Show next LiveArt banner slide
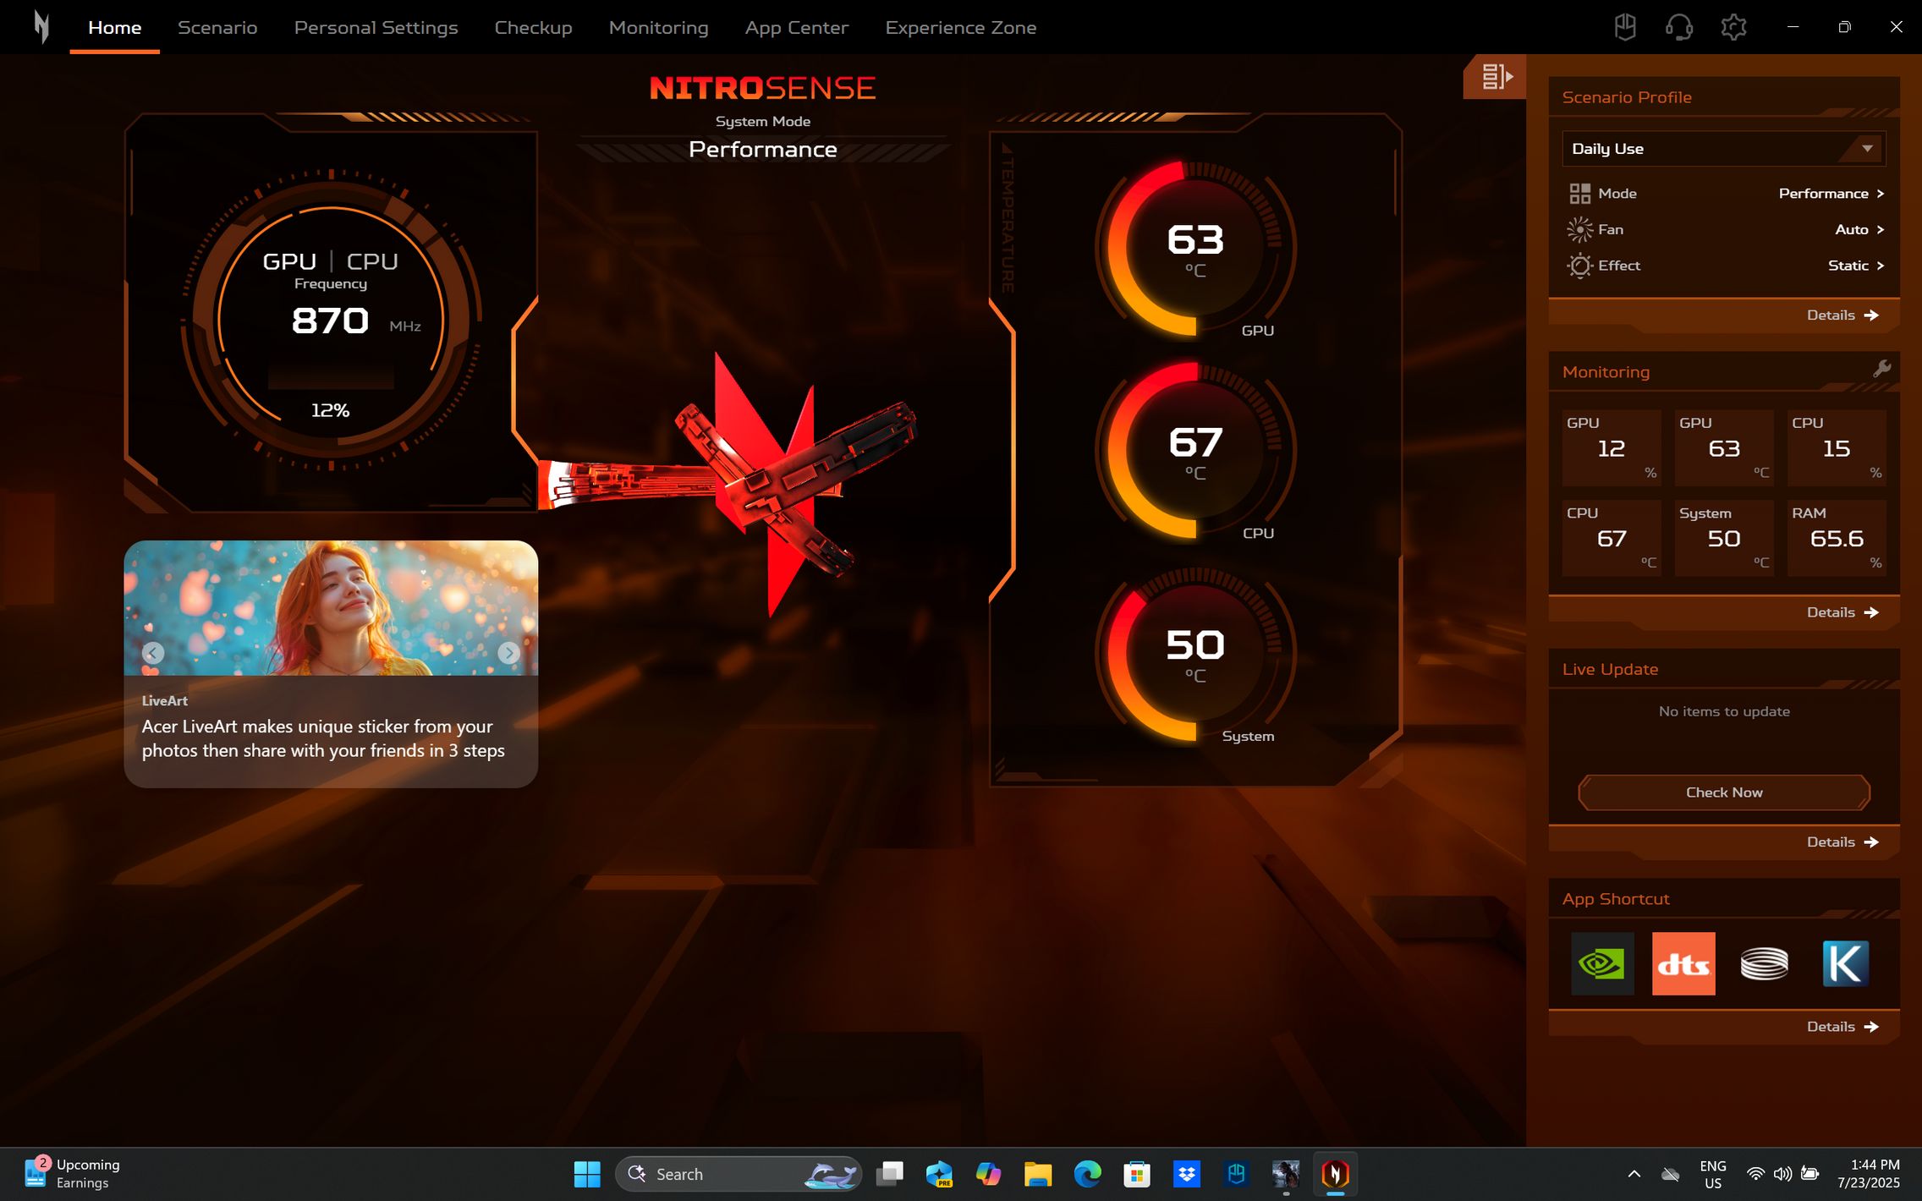Viewport: 1922px width, 1201px height. click(508, 653)
